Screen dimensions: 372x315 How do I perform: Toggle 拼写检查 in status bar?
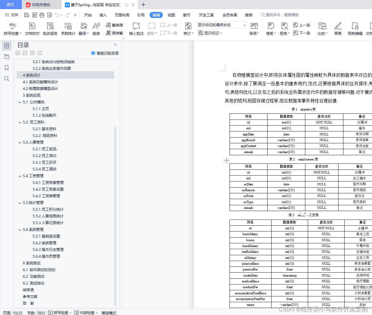click(x=60, y=313)
